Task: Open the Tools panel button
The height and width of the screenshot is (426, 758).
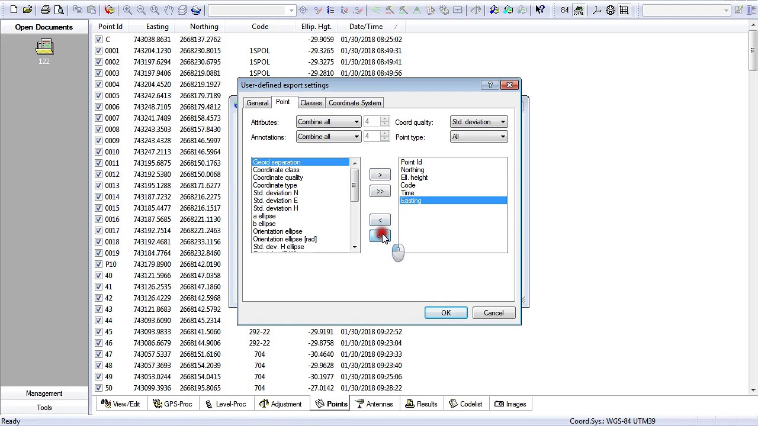Action: [x=44, y=408]
